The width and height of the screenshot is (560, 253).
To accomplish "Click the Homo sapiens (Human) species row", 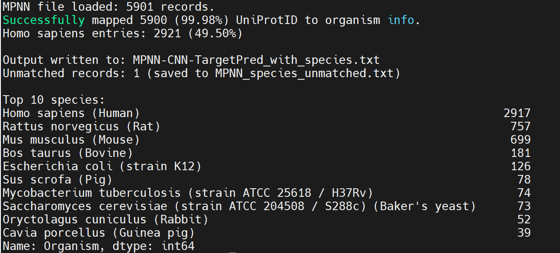I will [x=71, y=113].
